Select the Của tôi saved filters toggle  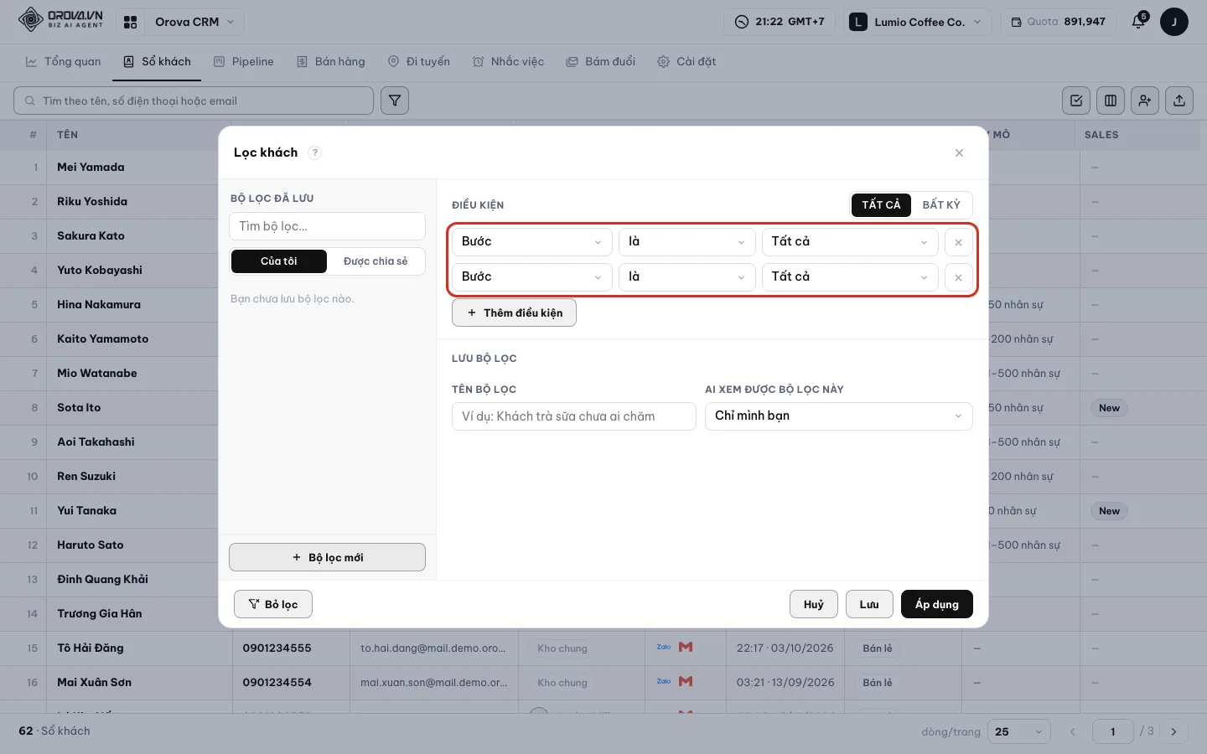click(278, 261)
